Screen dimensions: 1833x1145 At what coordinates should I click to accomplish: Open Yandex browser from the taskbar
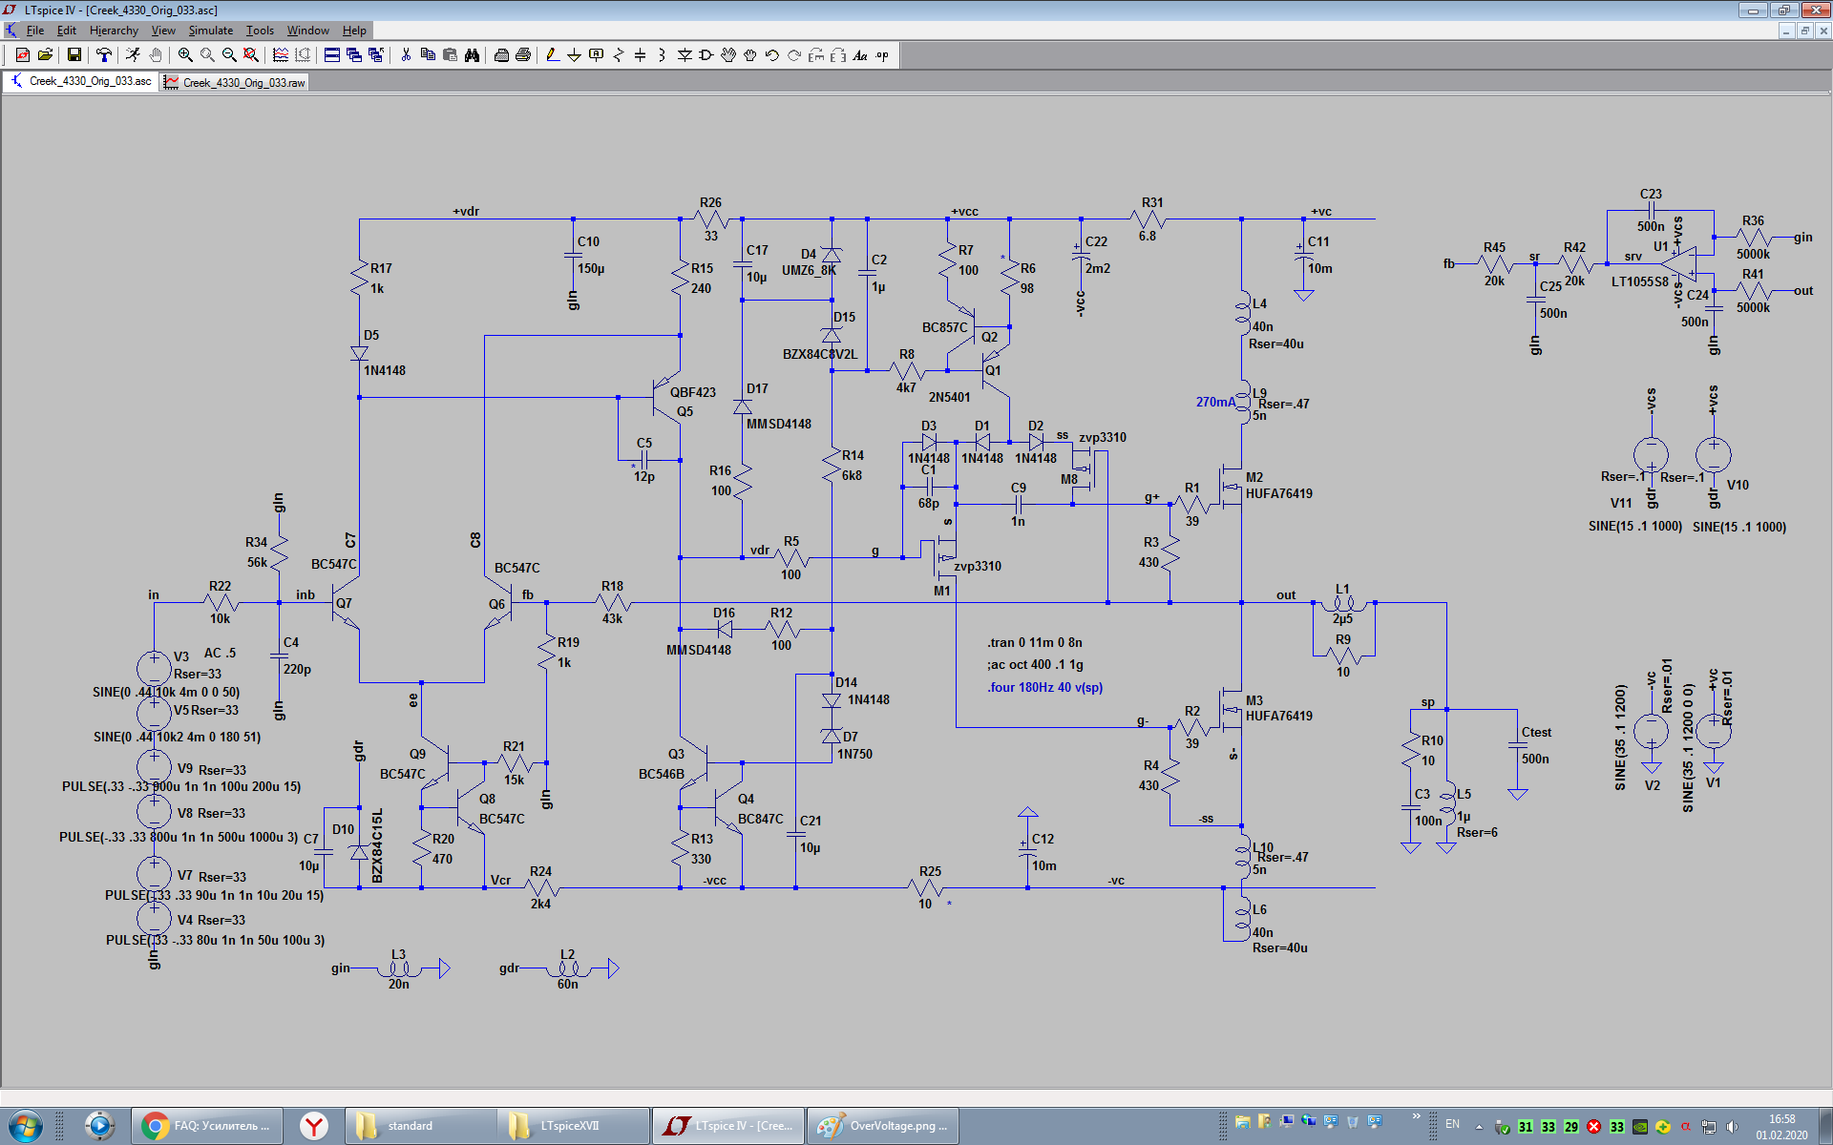[313, 1126]
